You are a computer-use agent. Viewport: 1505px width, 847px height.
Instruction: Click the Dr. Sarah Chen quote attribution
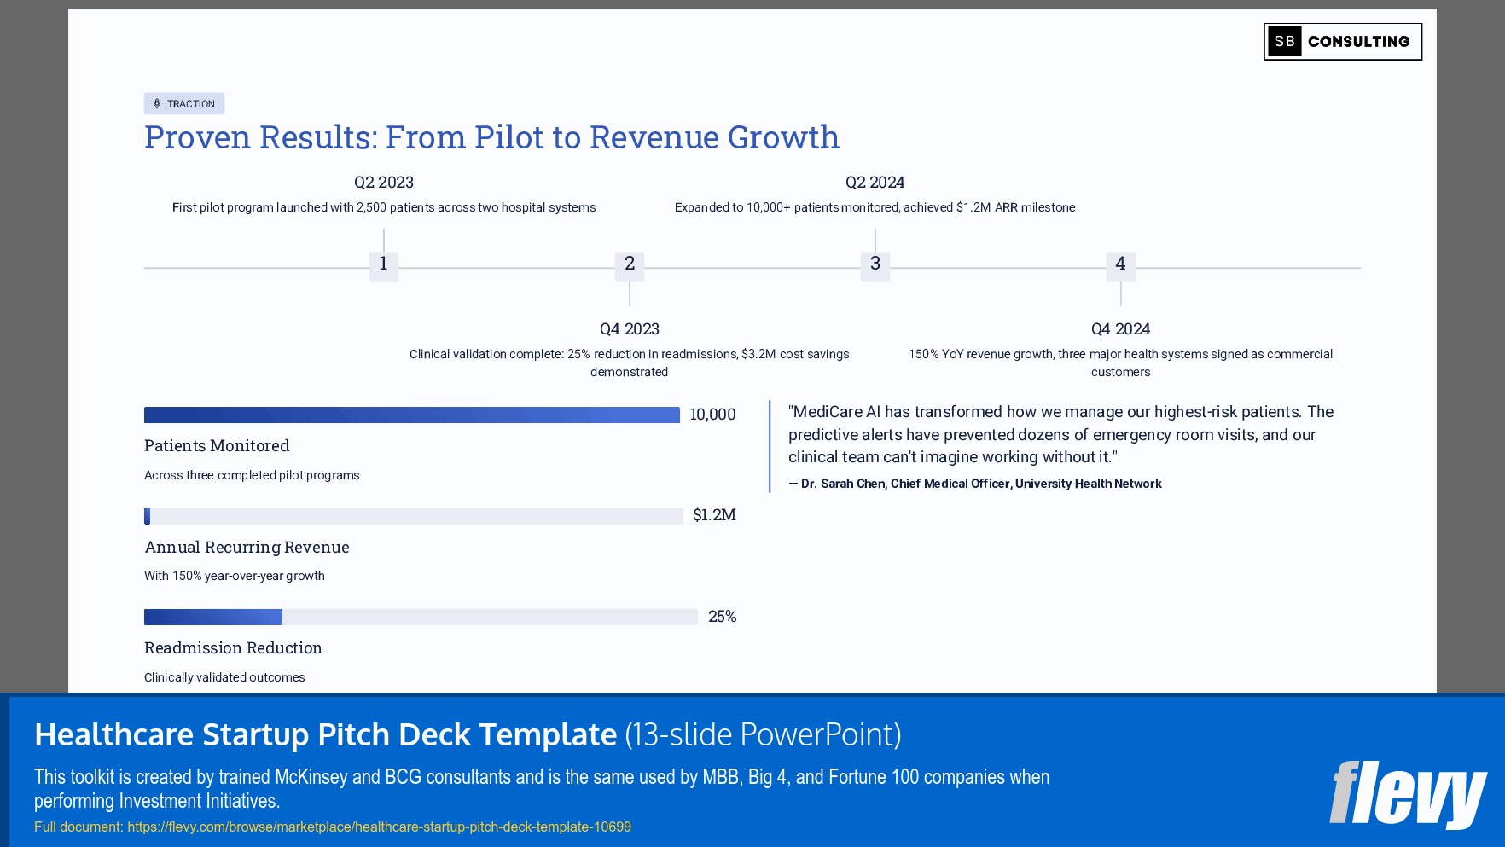975,484
